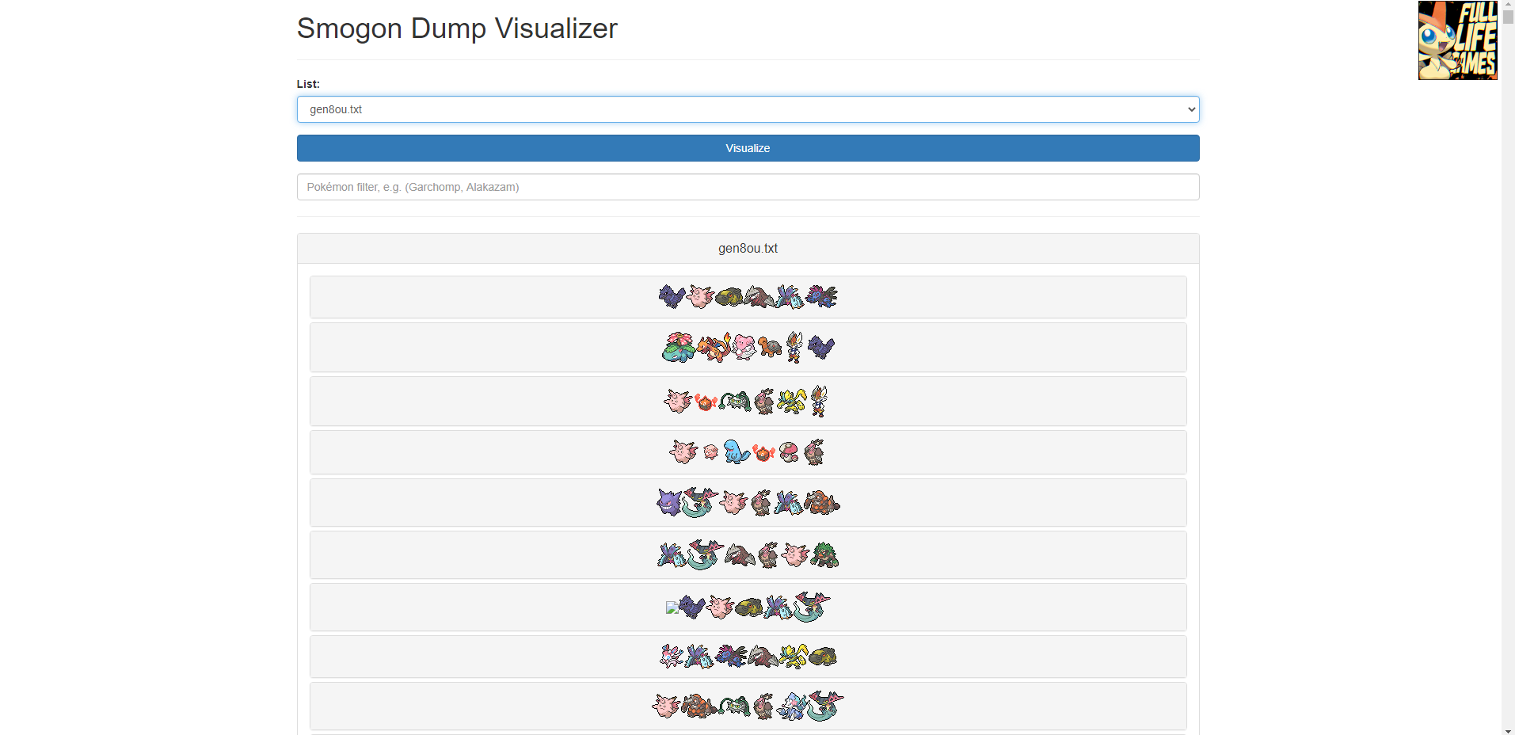The image size is (1515, 735).
Task: Focus the Pokémon filter text field
Action: pyautogui.click(x=748, y=187)
